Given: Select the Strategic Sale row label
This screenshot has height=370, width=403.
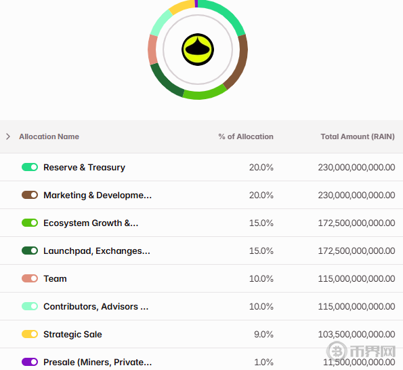Looking at the screenshot, I should coord(72,334).
